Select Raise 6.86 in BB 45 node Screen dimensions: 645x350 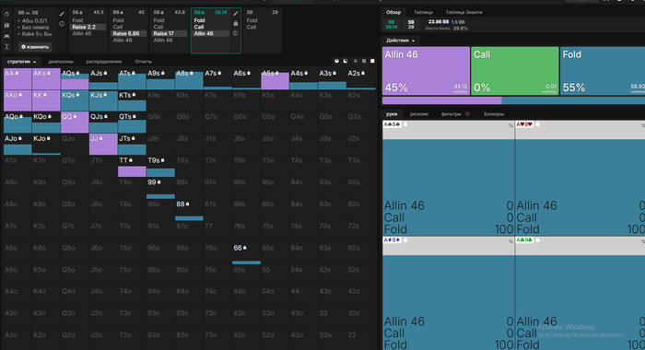point(129,34)
